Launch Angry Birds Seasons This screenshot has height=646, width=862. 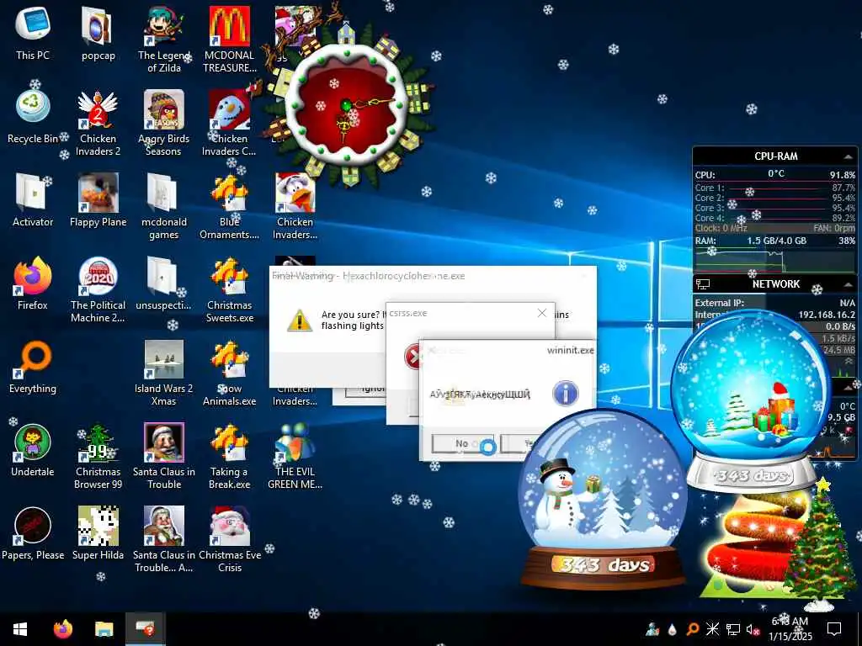(x=164, y=123)
